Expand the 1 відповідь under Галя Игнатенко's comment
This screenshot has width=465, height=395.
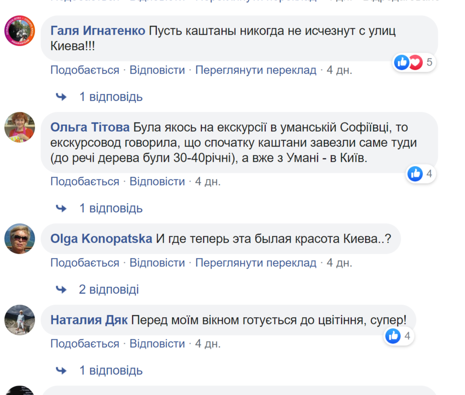(112, 97)
